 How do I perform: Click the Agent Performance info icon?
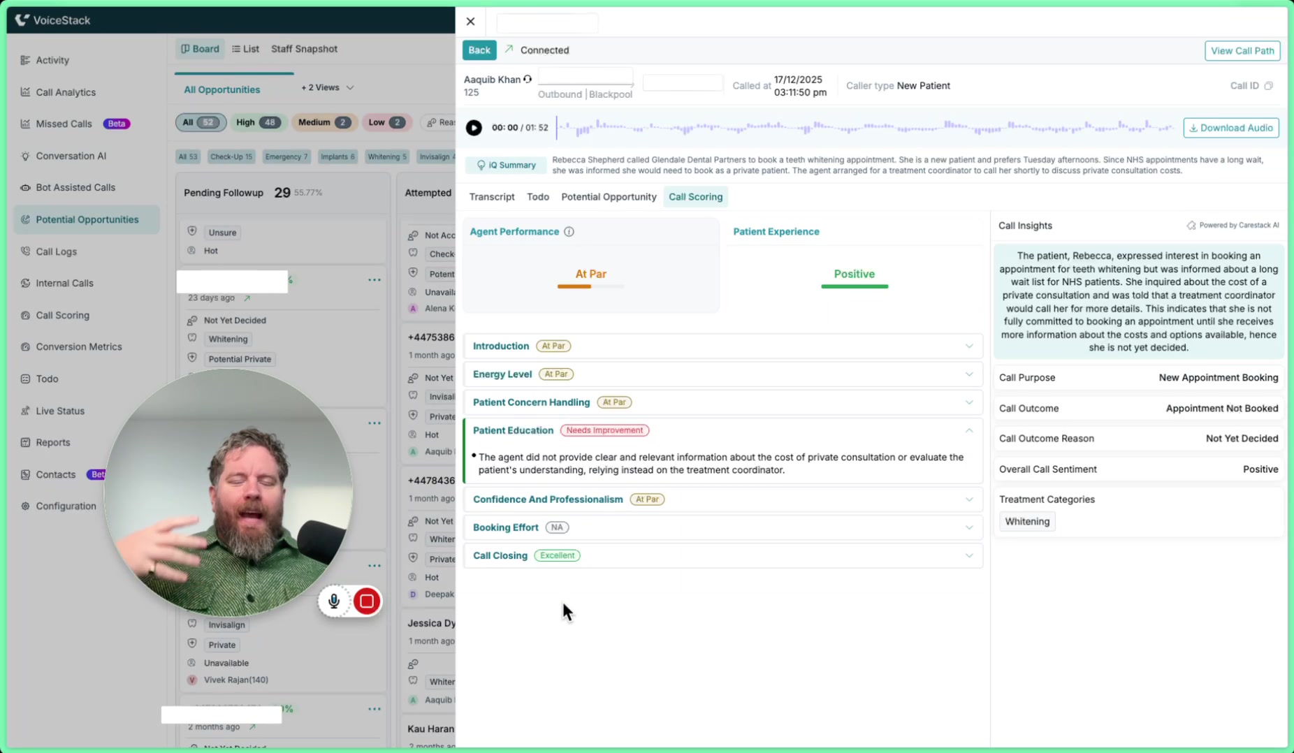click(x=569, y=232)
